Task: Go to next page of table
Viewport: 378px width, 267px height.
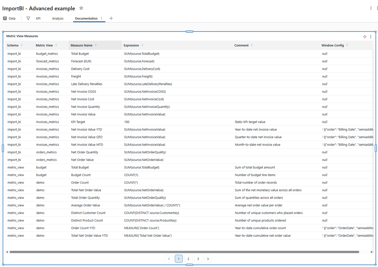Action: tap(208, 259)
